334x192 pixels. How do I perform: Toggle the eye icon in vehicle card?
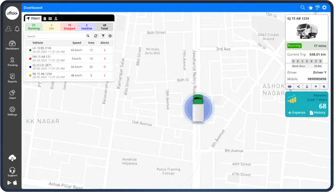tap(289, 87)
